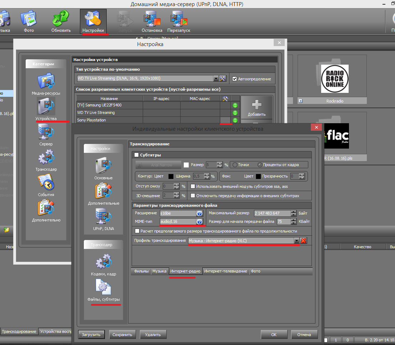Adjust the Максимальный размер stepper
This screenshot has width=395, height=345.
(293, 213)
